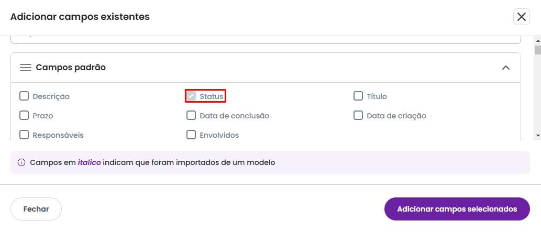Click the scrollbar down arrow
The height and width of the screenshot is (232, 541).
pos(537,136)
